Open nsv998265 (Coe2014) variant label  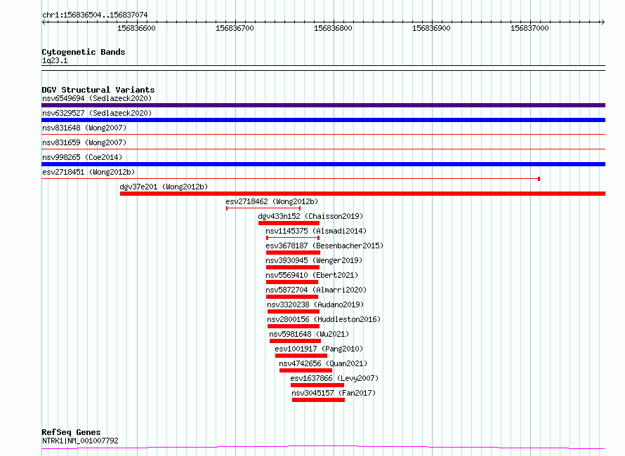[x=82, y=157]
